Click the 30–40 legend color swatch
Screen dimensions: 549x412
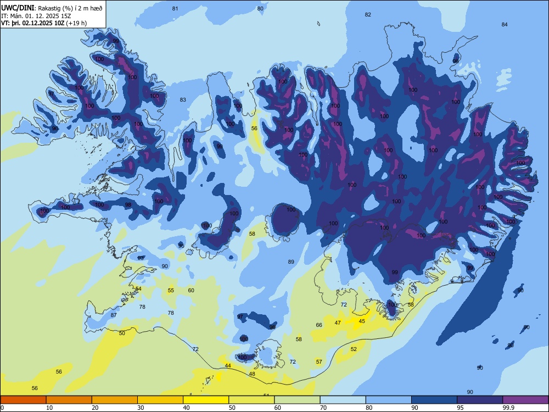pyautogui.click(x=160, y=400)
